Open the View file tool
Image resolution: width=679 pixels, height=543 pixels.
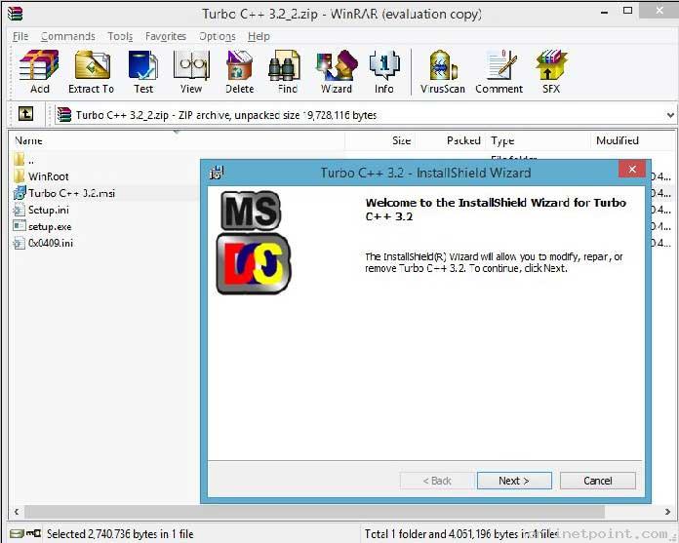click(191, 71)
